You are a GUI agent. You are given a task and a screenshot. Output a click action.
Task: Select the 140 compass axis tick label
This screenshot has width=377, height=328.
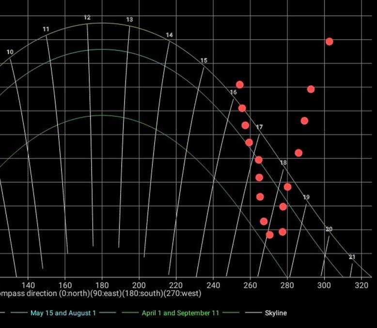pos(28,285)
